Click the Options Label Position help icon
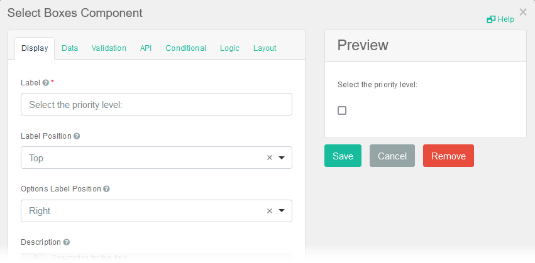 (x=106, y=189)
